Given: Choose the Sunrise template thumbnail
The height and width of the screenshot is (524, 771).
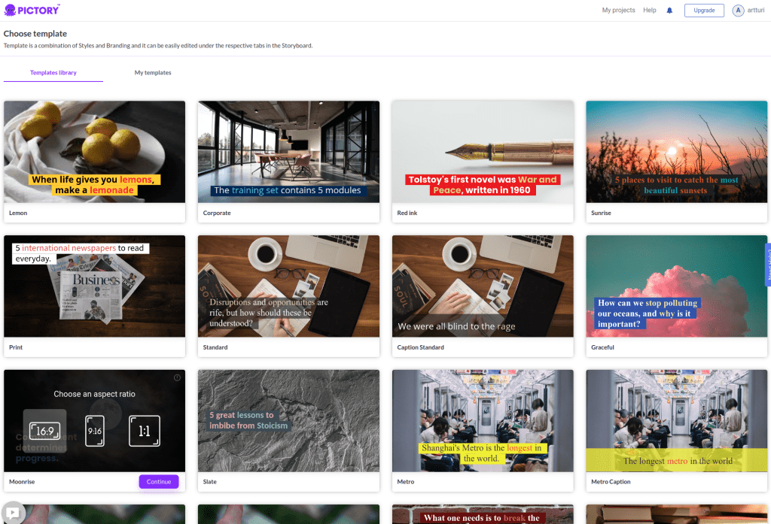Looking at the screenshot, I should point(677,152).
